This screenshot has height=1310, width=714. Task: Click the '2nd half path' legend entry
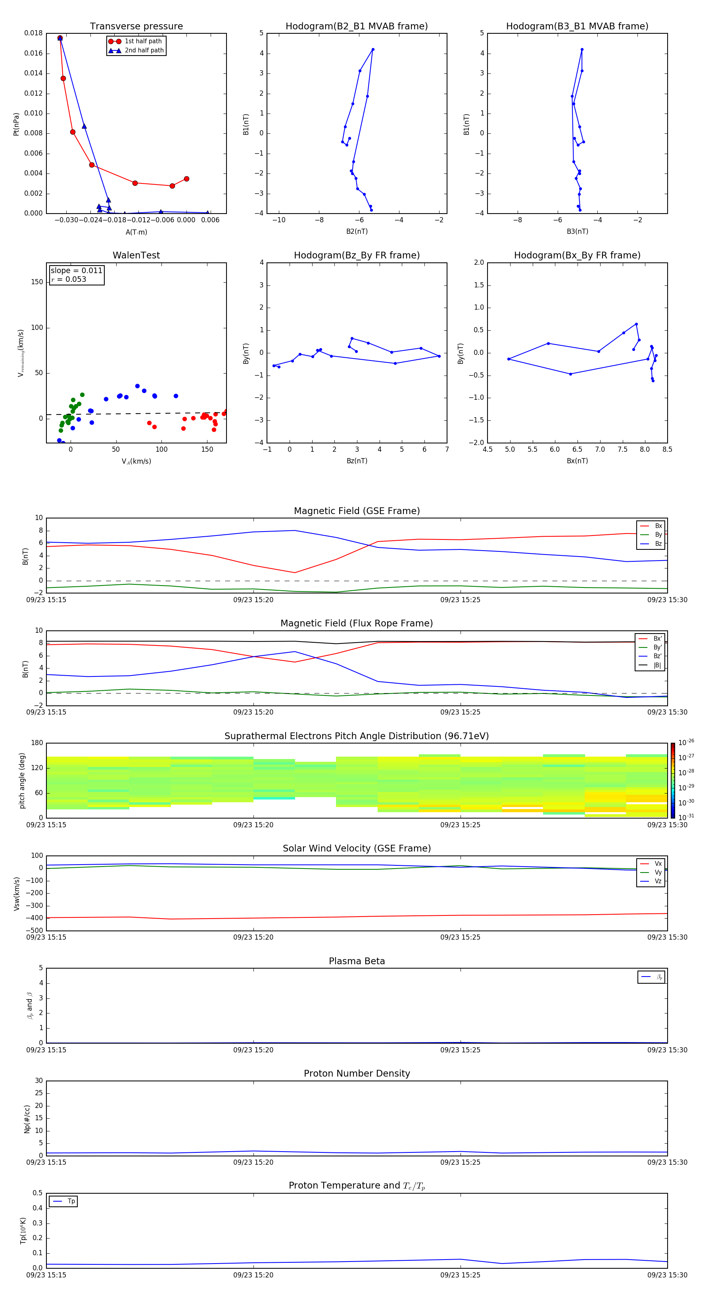137,50
